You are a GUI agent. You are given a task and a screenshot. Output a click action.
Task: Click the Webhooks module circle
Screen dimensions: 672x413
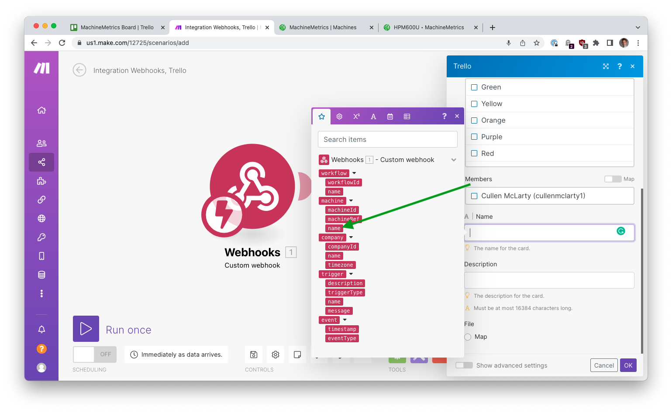tap(252, 186)
